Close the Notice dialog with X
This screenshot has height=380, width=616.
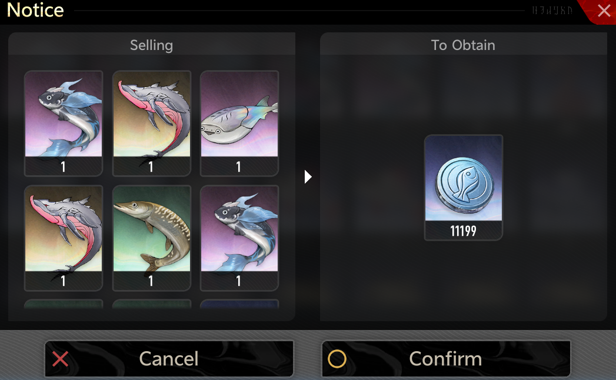604,11
